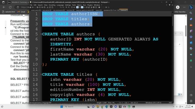Image resolution: width=195 pixels, height=109 pixels.
Task: Open Other favorites folder
Action: (x=180, y=12)
